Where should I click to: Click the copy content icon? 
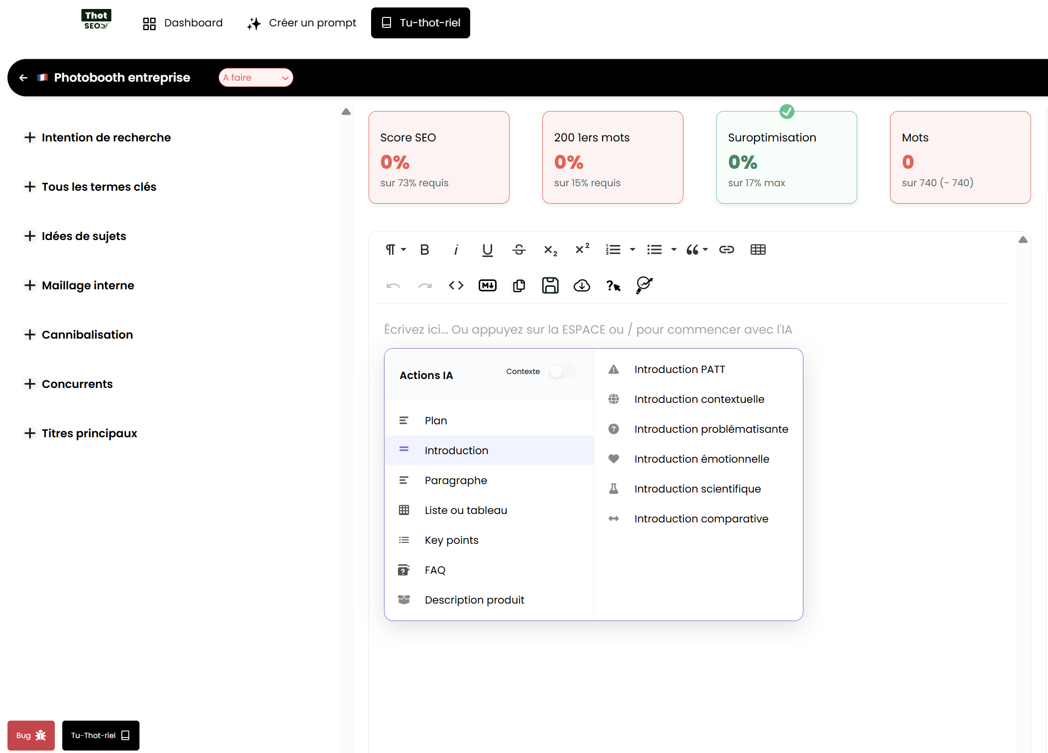(x=519, y=285)
